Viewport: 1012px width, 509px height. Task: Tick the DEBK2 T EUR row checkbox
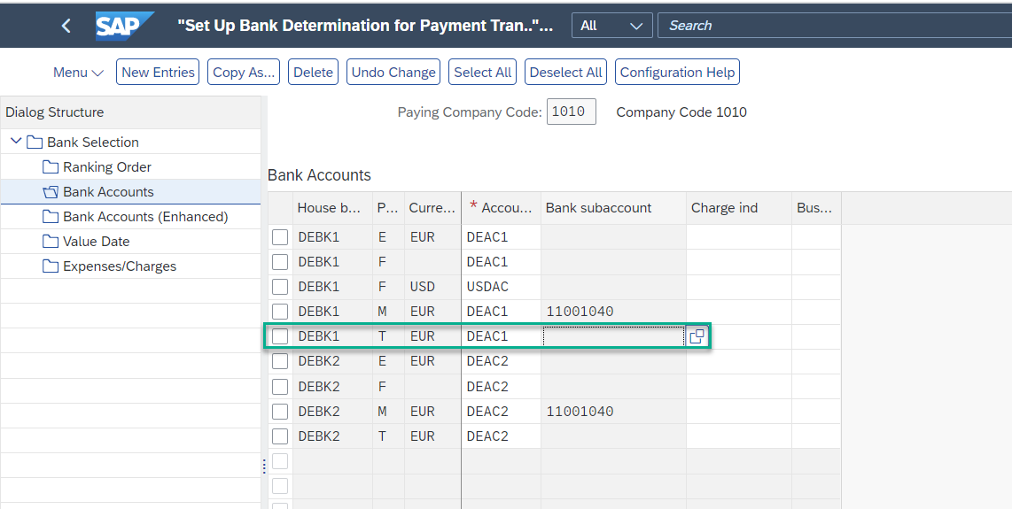279,436
